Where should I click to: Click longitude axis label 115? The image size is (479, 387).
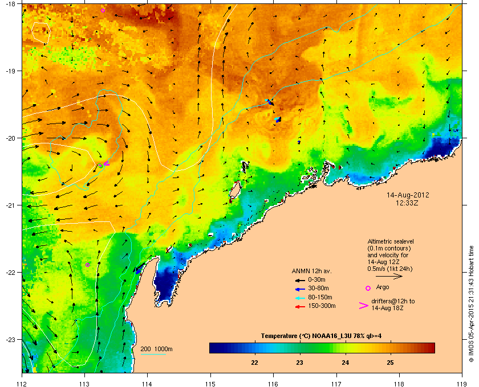tap(210, 384)
